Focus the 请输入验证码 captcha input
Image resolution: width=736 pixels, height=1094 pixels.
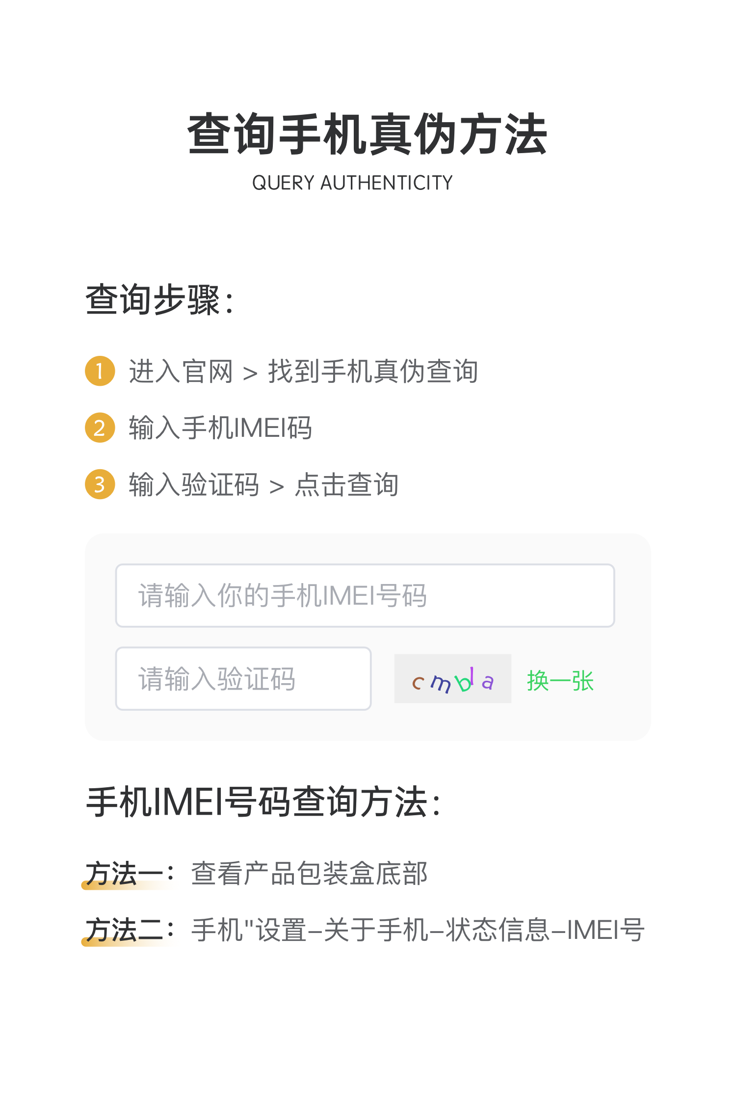pyautogui.click(x=243, y=678)
